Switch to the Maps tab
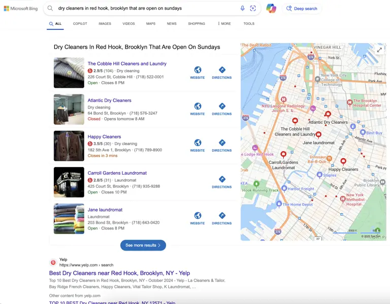Image resolution: width=390 pixels, height=304 pixels. (151, 24)
